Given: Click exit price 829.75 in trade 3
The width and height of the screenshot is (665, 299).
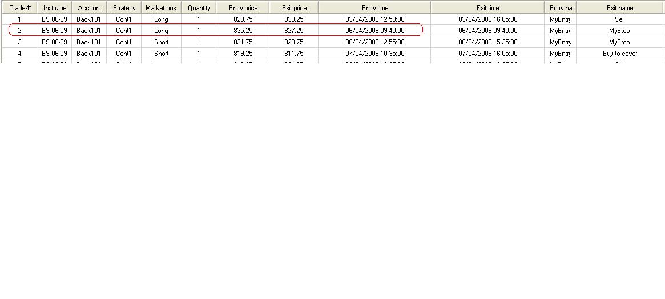Looking at the screenshot, I should [x=294, y=42].
